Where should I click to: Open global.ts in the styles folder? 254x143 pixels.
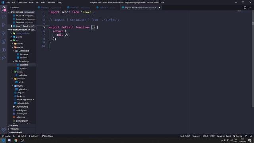click(x=23, y=89)
